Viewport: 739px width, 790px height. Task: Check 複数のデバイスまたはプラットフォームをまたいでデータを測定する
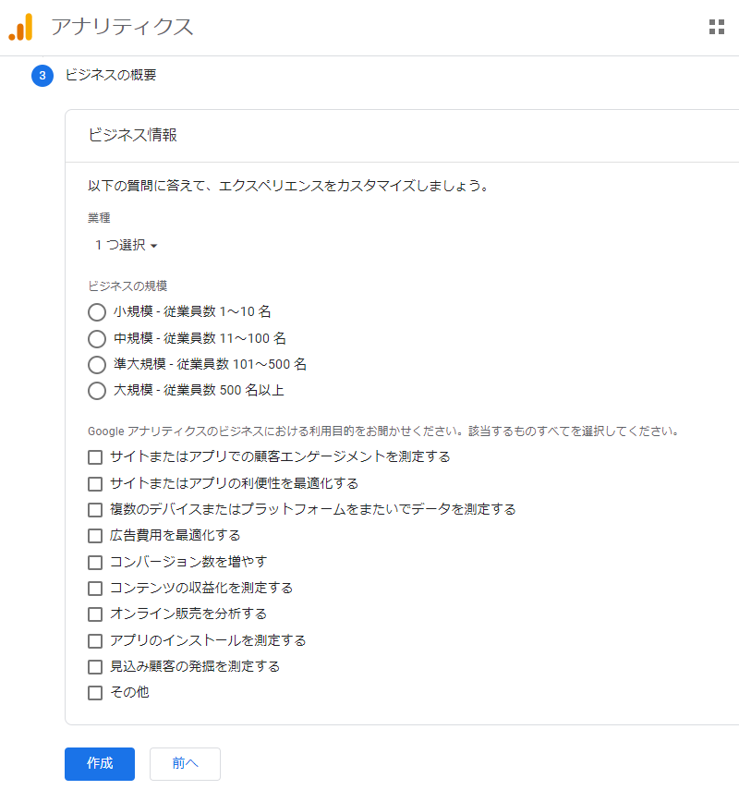click(x=95, y=509)
